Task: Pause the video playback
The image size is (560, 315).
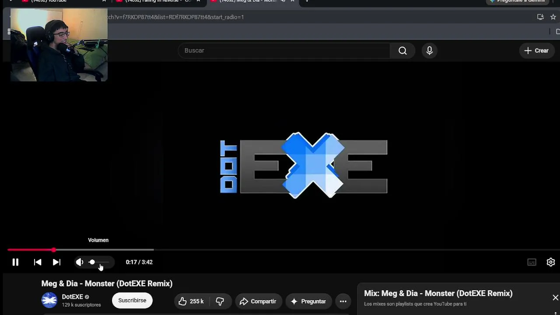Action: (x=15, y=262)
